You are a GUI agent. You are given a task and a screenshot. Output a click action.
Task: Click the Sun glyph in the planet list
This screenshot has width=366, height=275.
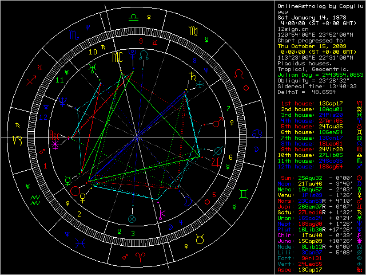(359, 178)
